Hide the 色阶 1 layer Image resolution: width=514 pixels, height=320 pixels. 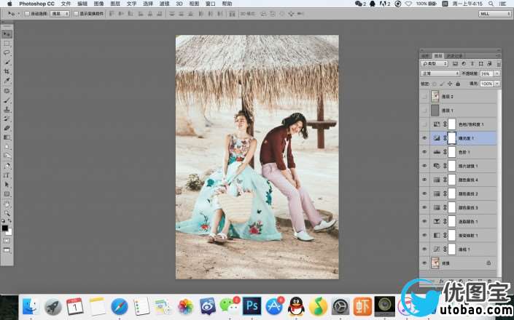(424, 152)
